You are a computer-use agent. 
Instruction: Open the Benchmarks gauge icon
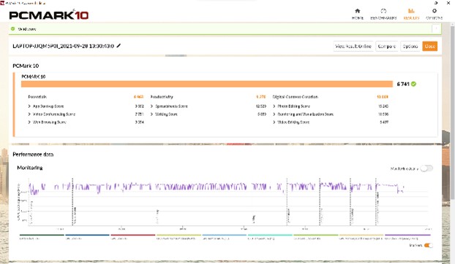pyautogui.click(x=383, y=11)
